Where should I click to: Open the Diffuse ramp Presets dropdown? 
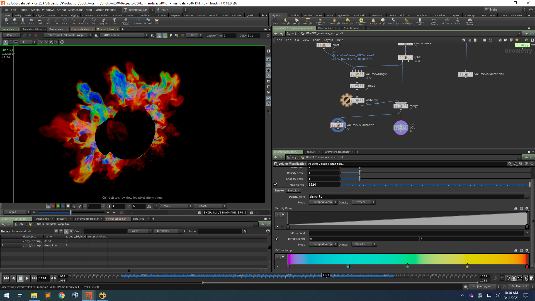coord(364,244)
